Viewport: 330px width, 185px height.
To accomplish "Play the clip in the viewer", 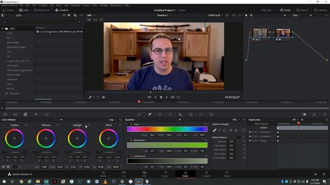I will coord(167,97).
